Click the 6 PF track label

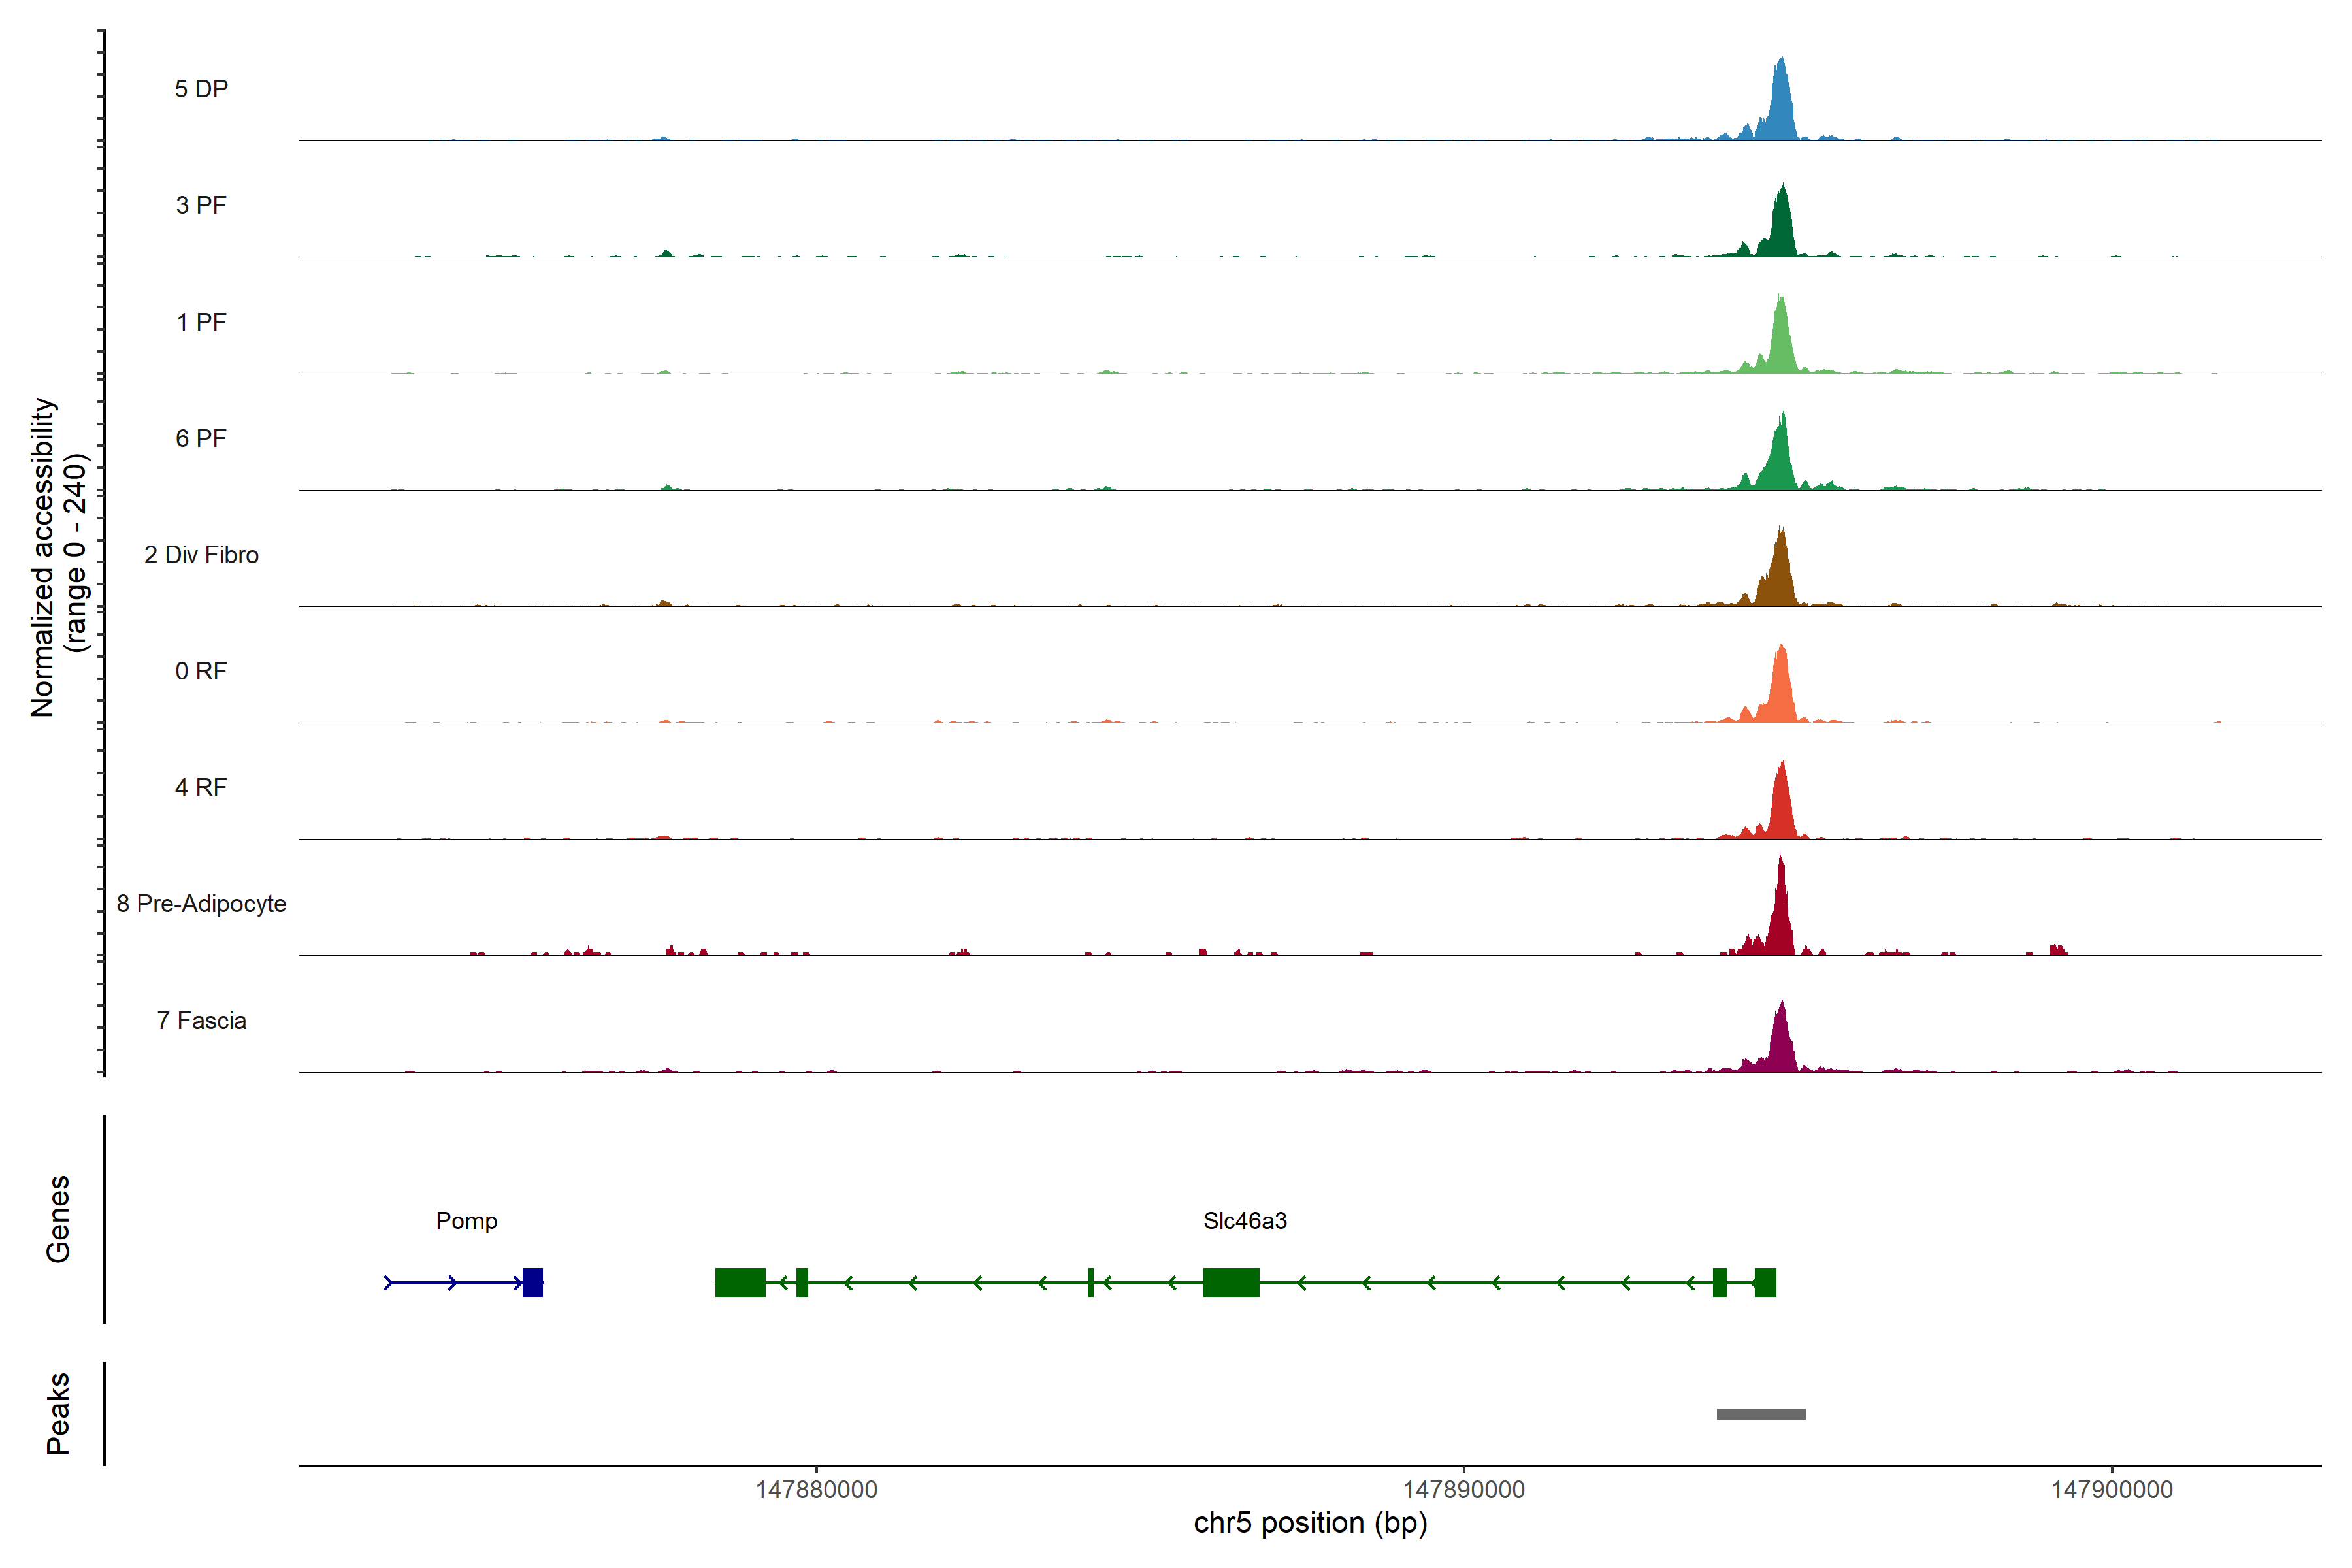[x=201, y=438]
